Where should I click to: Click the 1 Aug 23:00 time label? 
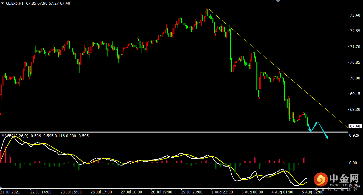point(222,192)
